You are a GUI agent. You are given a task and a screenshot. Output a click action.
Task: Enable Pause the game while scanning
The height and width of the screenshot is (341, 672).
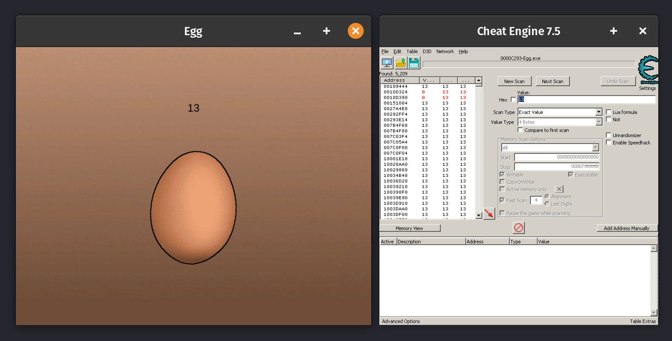502,213
